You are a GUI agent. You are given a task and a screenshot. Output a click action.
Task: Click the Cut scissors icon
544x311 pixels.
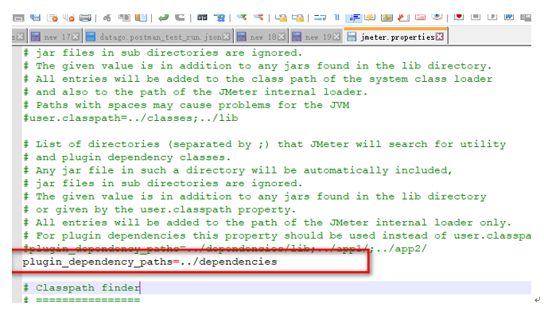pyautogui.click(x=107, y=17)
